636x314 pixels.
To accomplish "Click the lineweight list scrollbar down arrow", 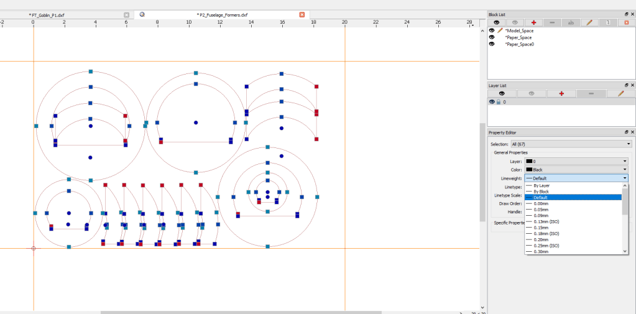I will (625, 251).
